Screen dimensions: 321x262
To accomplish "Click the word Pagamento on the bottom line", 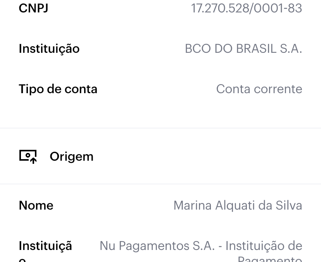I will pyautogui.click(x=270, y=259).
